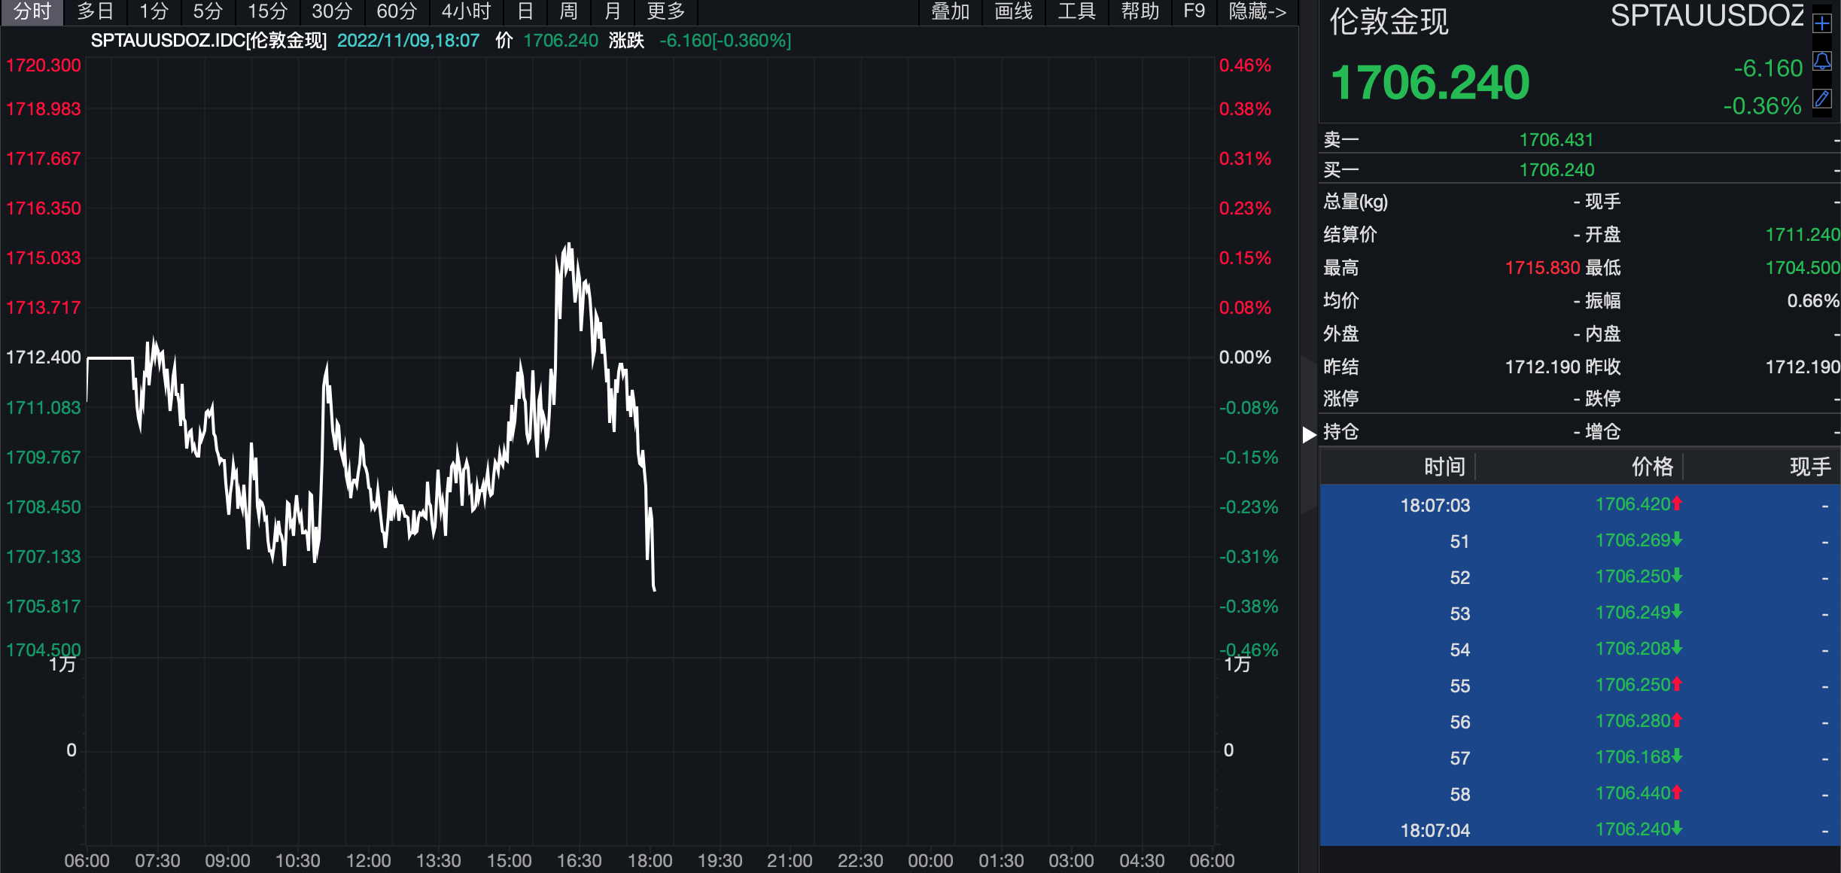Click the blue plus add-to-watchlist icon
Screen dimensions: 1841x873
click(x=1822, y=23)
